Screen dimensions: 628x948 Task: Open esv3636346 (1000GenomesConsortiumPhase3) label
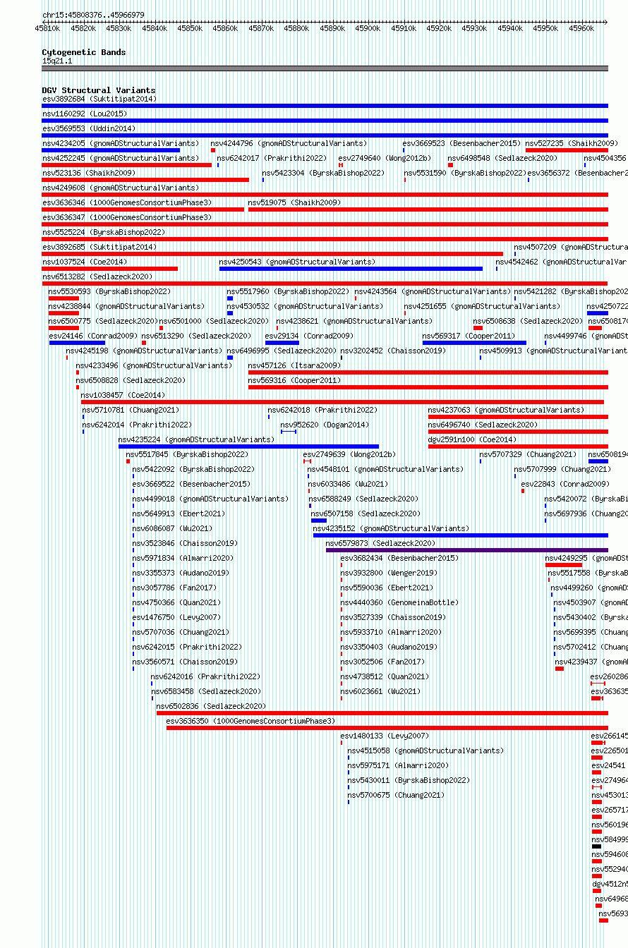127,202
